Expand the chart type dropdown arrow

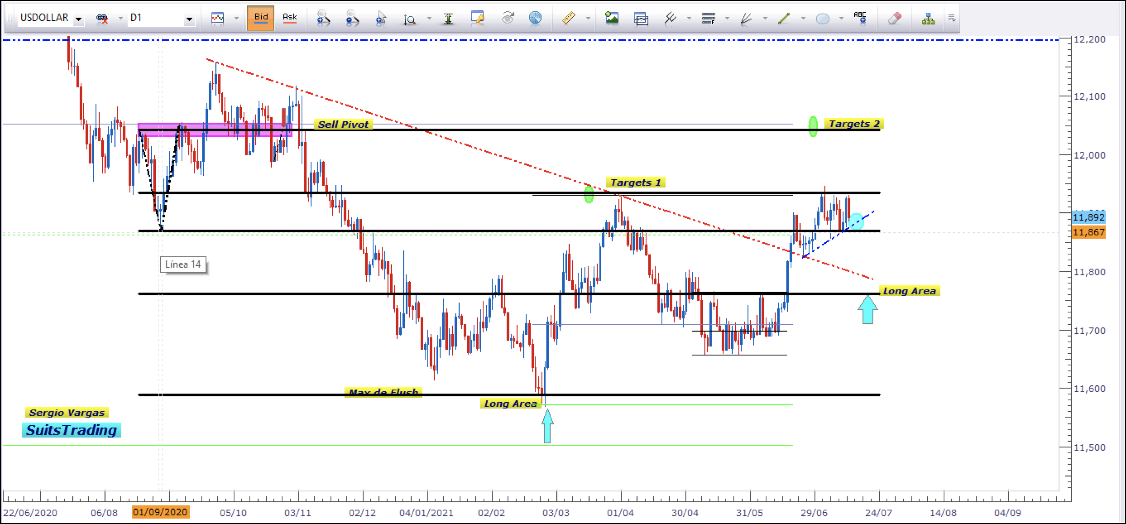236,18
